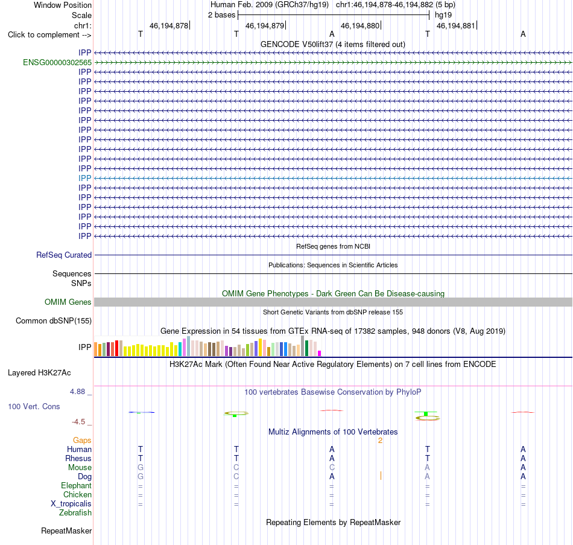Click the gray OMIM Genes bar

[x=334, y=302]
